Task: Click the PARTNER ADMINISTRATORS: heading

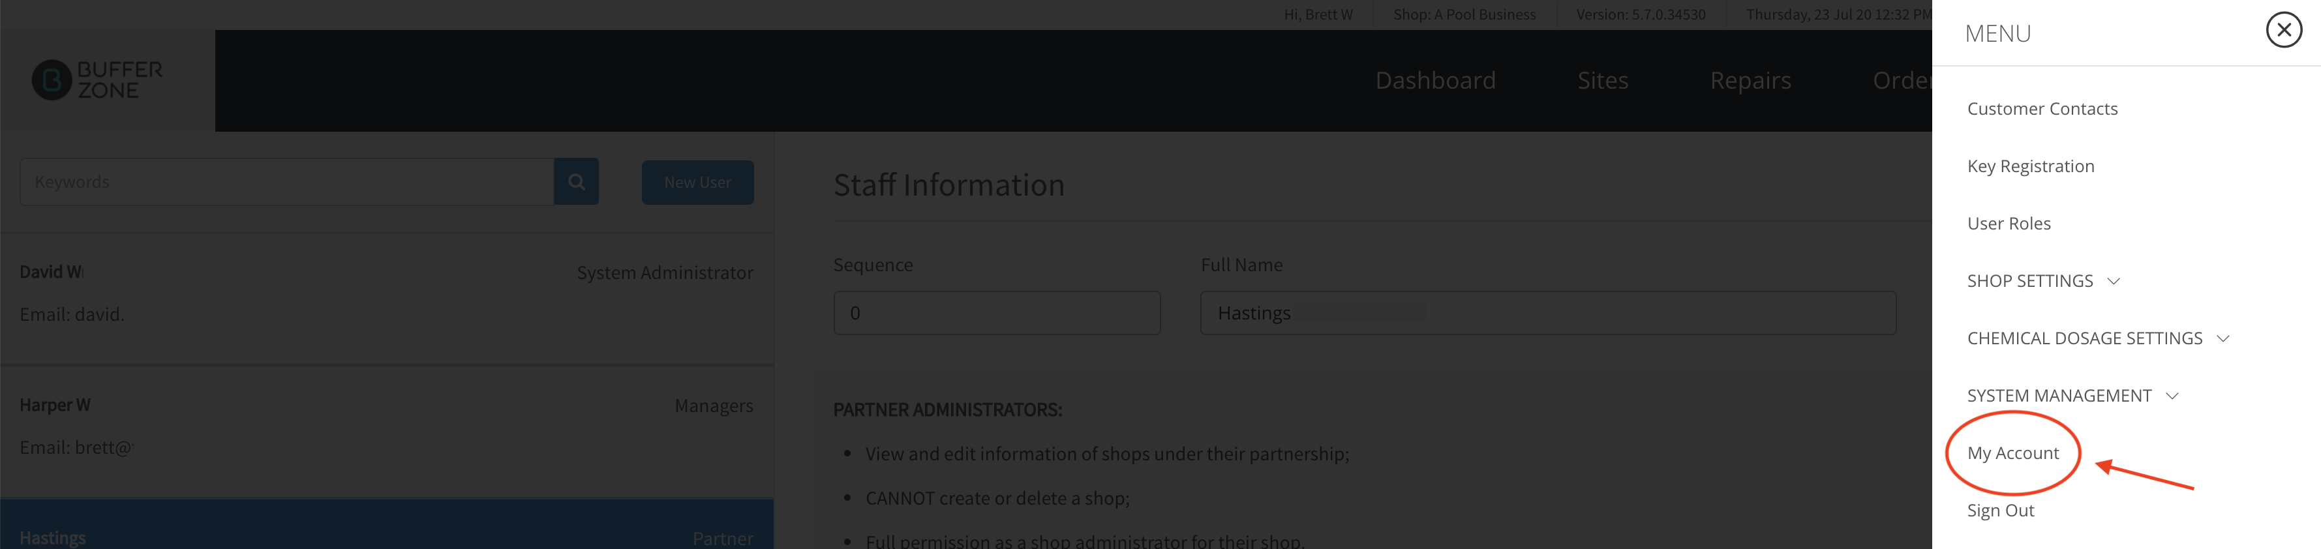Action: pyautogui.click(x=947, y=409)
